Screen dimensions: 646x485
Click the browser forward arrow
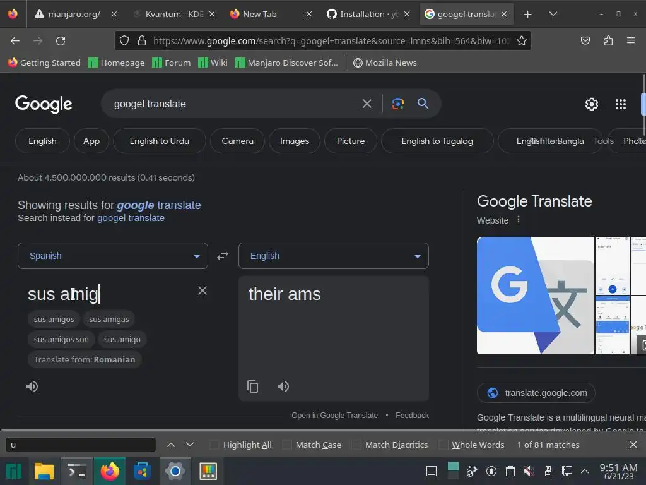[x=38, y=41]
